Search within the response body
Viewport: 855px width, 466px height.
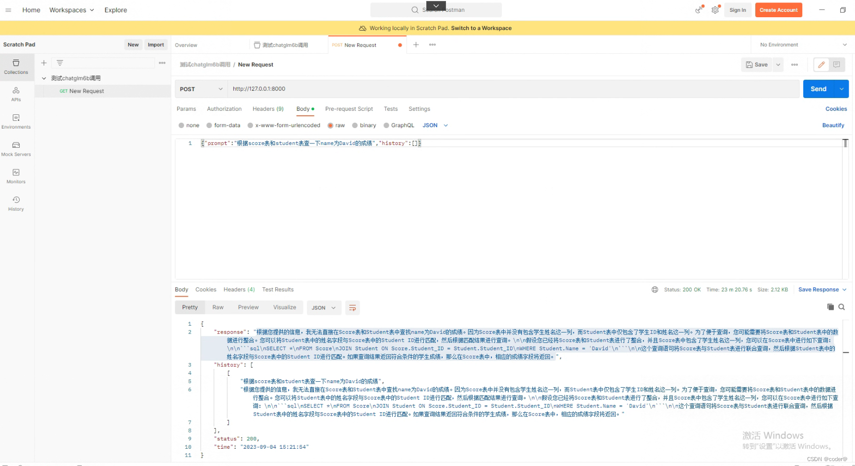click(x=842, y=307)
